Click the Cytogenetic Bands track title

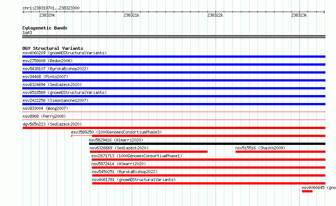click(x=45, y=28)
